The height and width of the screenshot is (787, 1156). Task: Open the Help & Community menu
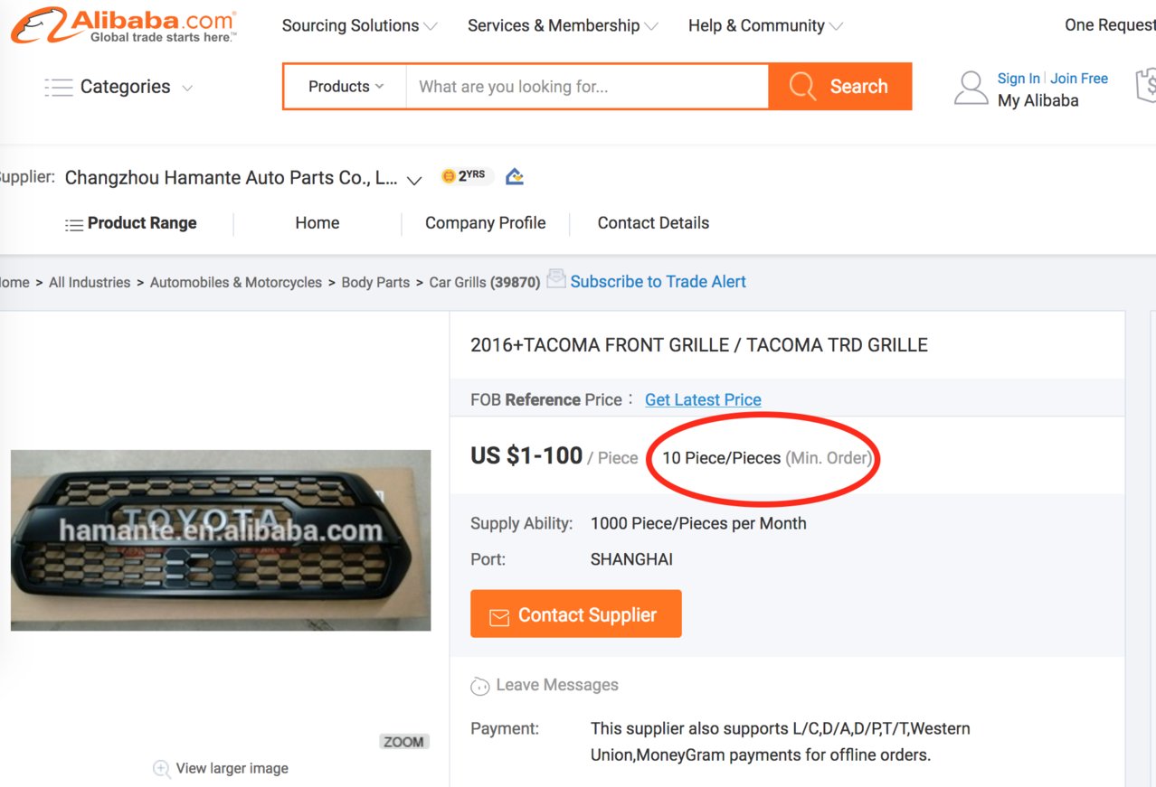pyautogui.click(x=765, y=25)
